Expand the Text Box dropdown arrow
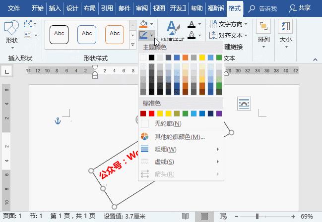Screen dimensions: 322x222 click(36, 35)
